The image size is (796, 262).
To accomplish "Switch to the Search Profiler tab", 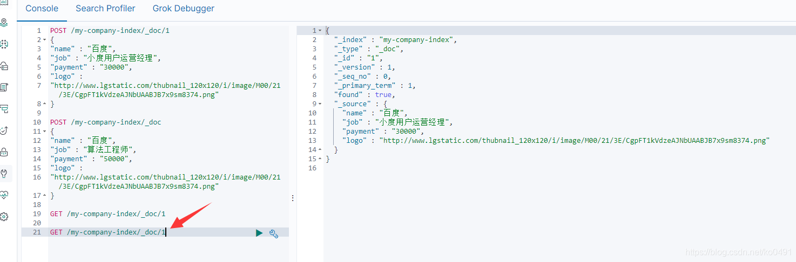I will coord(105,9).
